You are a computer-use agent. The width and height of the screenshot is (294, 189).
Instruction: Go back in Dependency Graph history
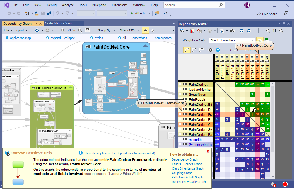click(x=37, y=30)
